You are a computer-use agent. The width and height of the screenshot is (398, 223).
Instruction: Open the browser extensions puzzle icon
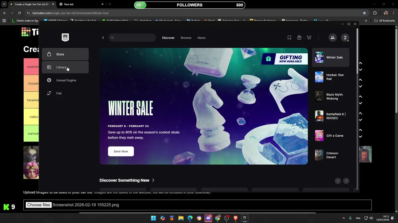375,13
